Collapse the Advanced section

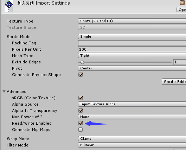(4, 92)
